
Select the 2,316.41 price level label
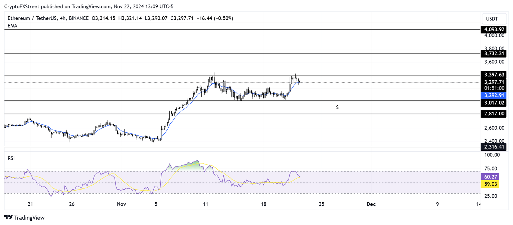[494, 146]
